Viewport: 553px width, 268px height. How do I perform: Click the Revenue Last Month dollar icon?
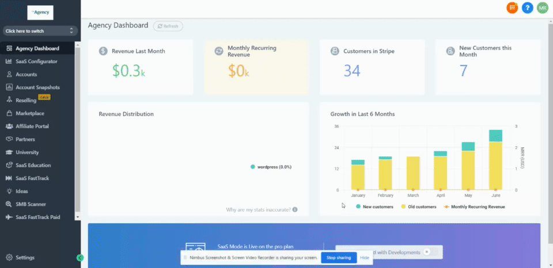click(103, 51)
